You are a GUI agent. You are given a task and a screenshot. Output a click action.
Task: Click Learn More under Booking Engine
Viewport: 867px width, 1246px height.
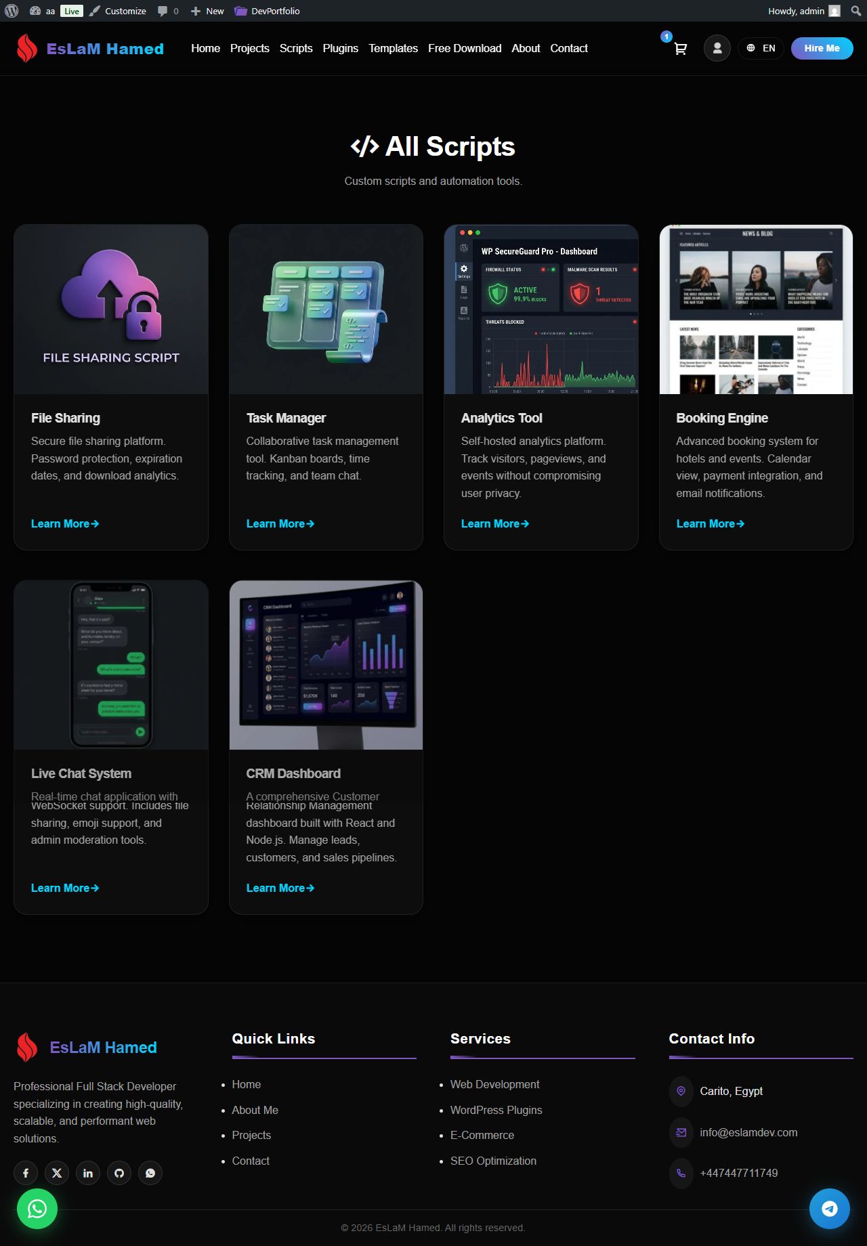tap(711, 523)
